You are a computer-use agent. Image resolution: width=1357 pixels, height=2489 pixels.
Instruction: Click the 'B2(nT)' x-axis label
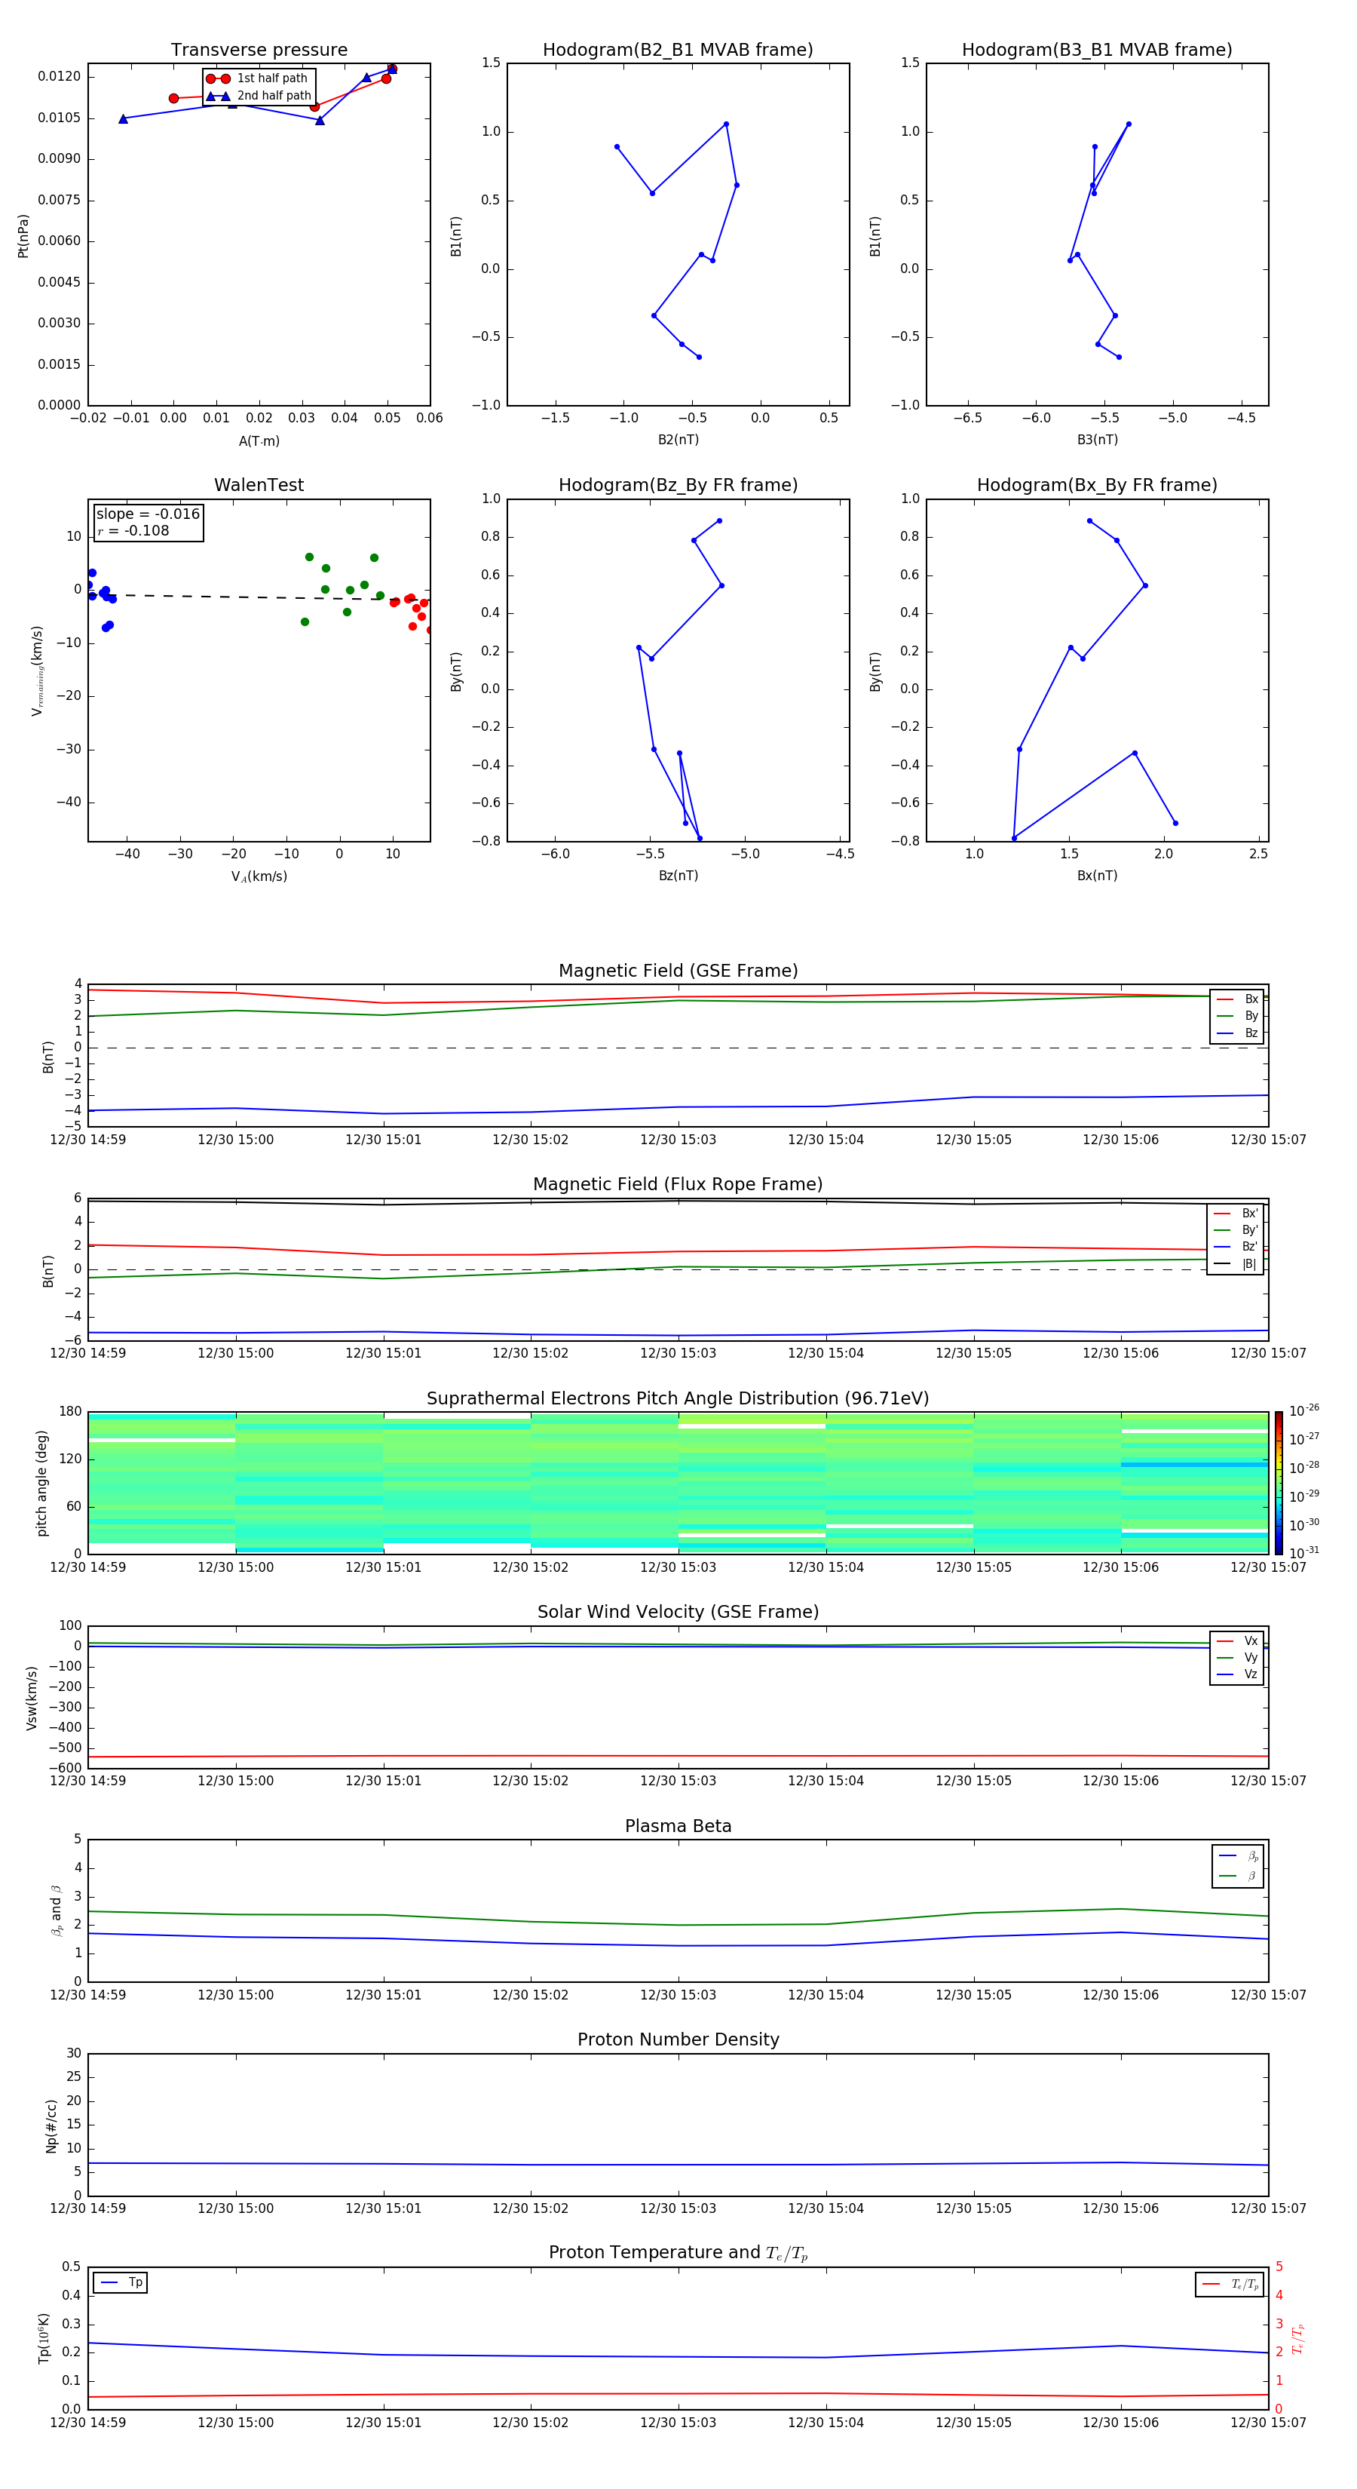coord(678,440)
